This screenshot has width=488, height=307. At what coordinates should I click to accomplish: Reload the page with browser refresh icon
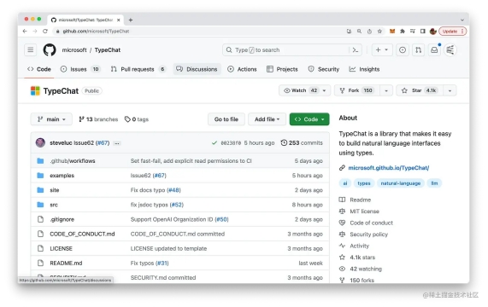45,31
